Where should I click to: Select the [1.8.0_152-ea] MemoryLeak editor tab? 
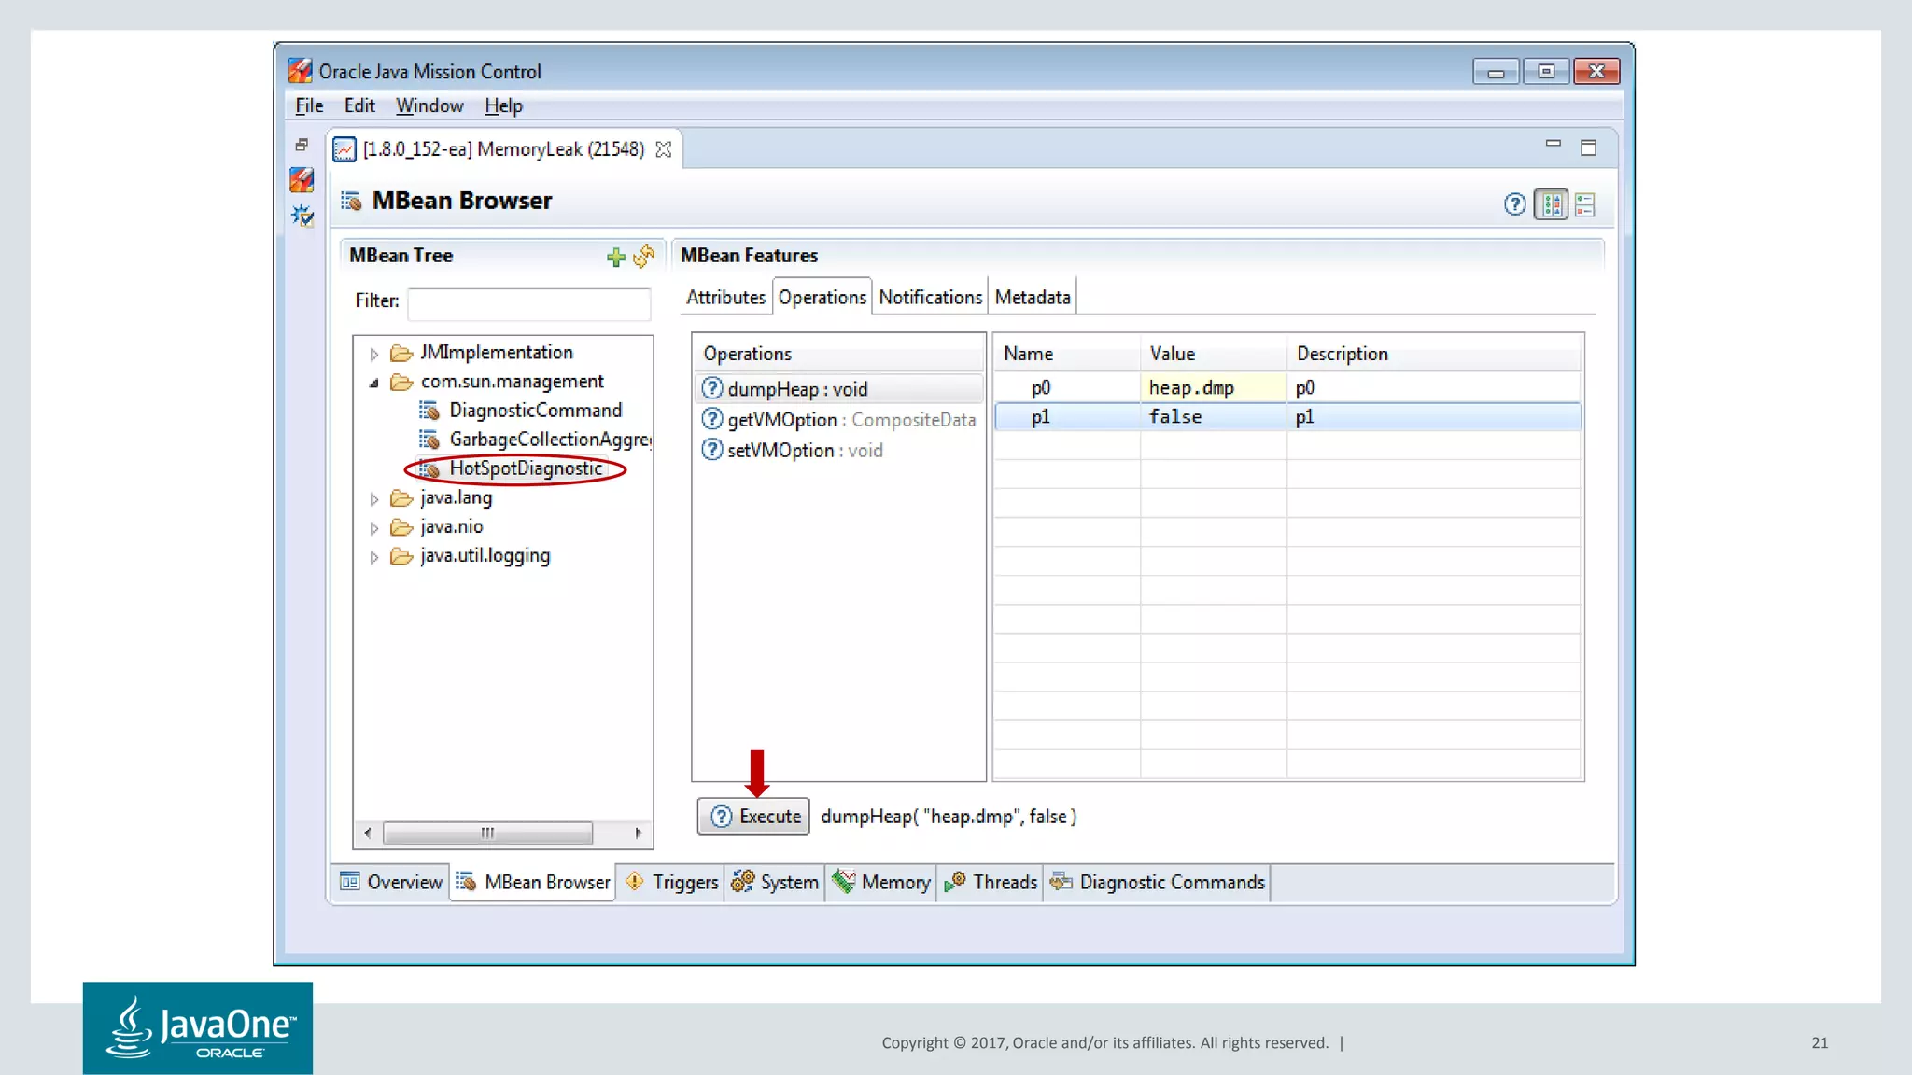pos(503,149)
